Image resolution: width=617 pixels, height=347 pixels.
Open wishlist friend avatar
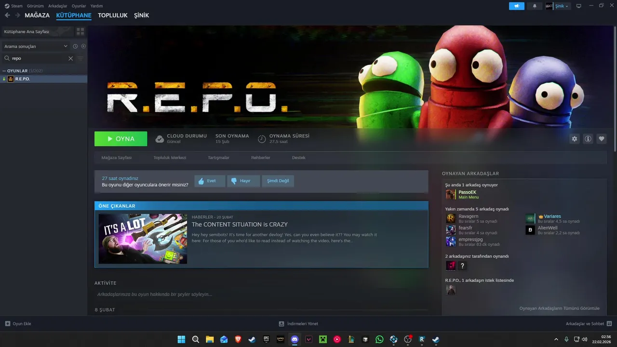[451, 290]
